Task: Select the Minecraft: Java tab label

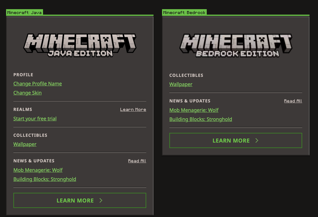Action: (24, 12)
